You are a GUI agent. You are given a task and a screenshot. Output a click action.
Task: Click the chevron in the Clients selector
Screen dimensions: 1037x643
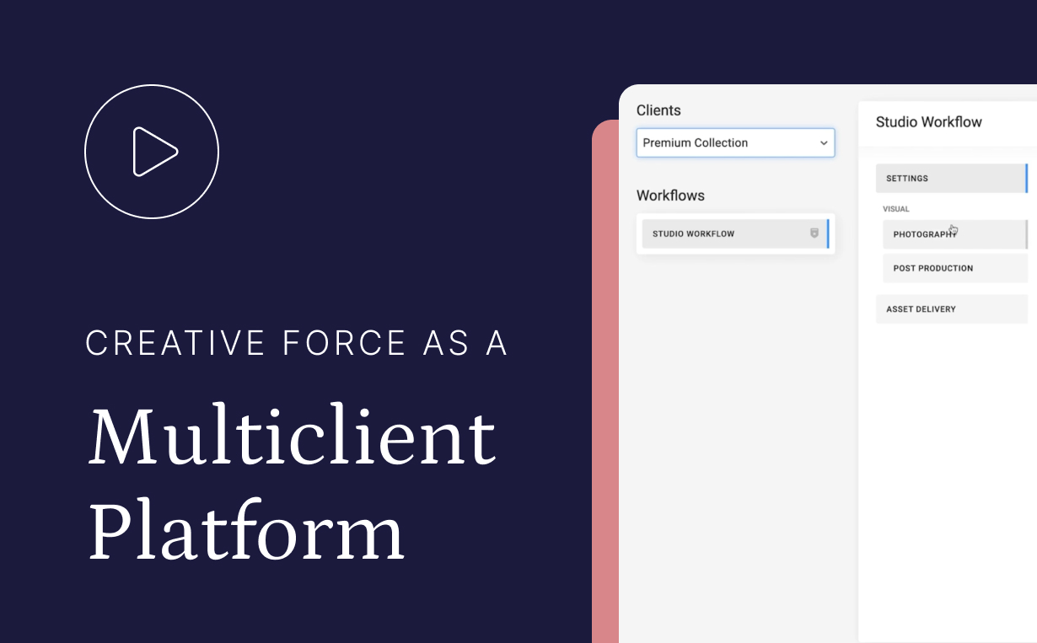824,142
